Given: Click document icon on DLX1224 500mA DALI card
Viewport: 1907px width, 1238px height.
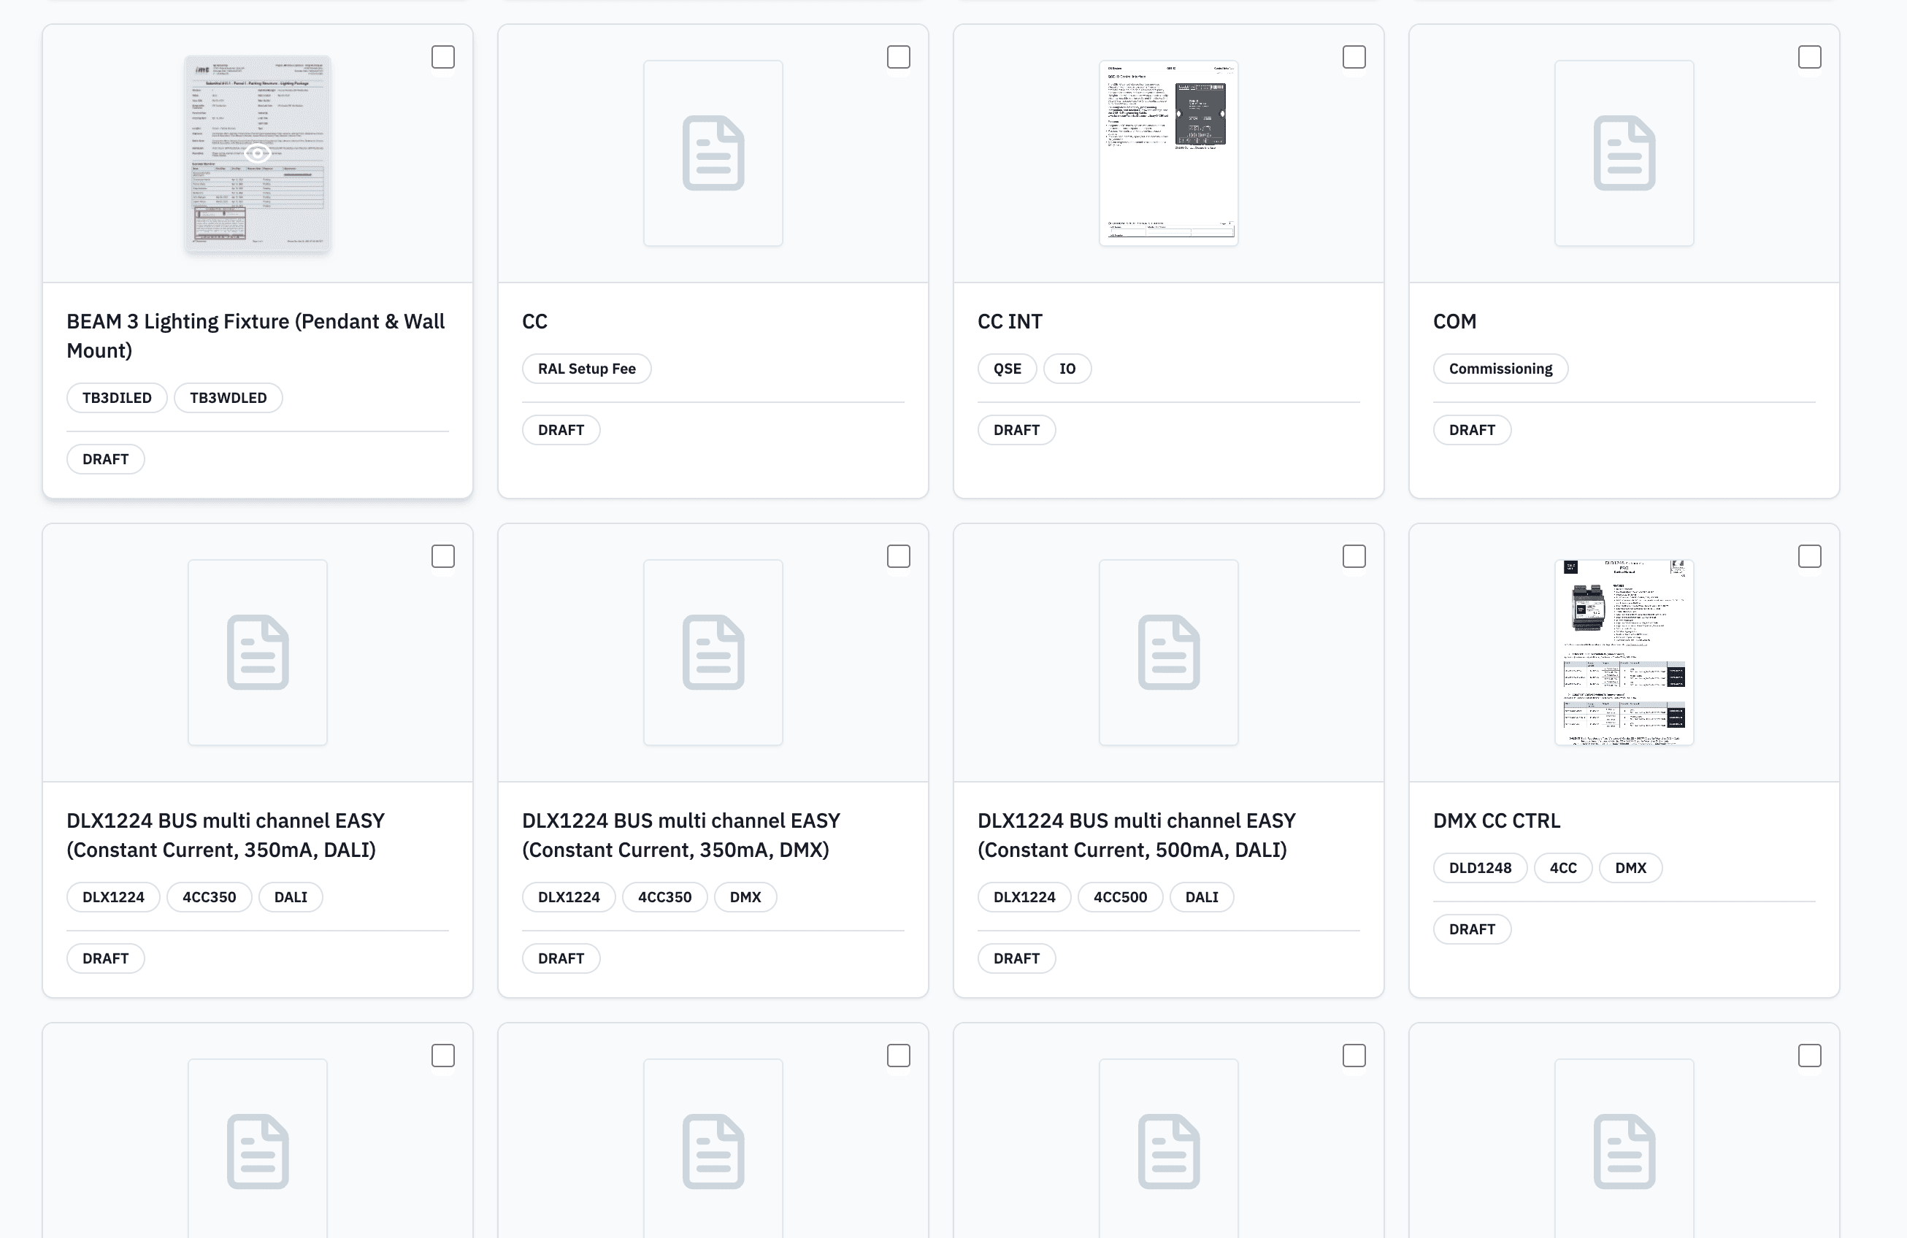Looking at the screenshot, I should tap(1168, 653).
